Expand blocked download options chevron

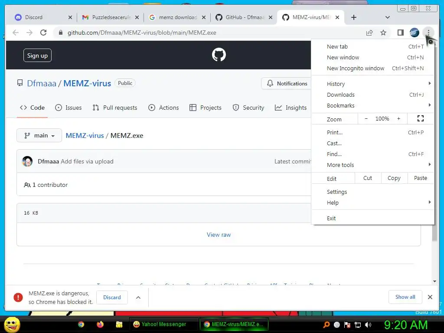tap(138, 297)
